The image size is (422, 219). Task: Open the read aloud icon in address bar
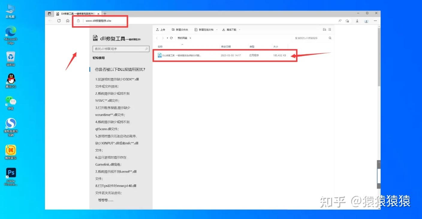(x=340, y=21)
